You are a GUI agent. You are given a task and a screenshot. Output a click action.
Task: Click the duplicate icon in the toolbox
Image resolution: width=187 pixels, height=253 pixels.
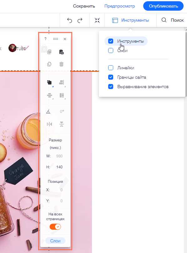coord(49,64)
